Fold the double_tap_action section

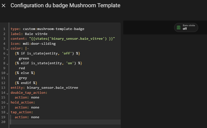[7, 94]
